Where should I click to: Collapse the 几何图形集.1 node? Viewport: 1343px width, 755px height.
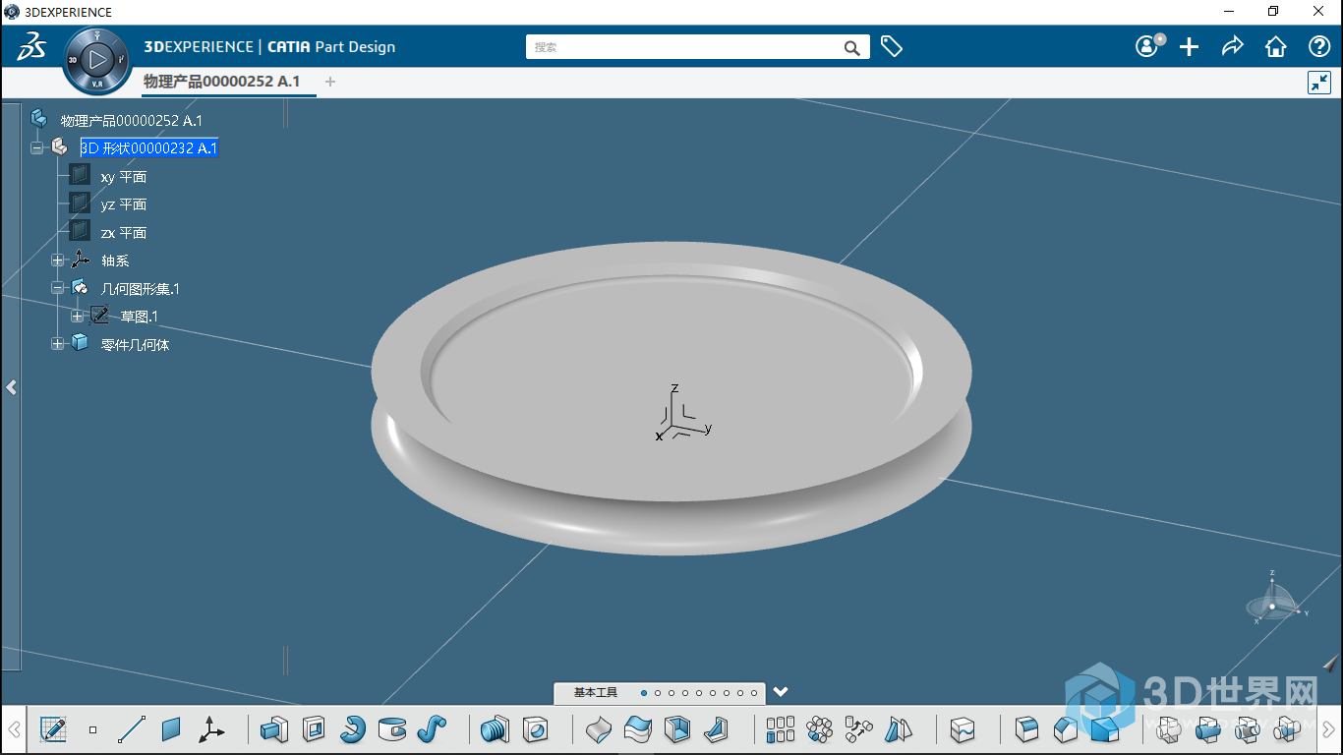(57, 288)
